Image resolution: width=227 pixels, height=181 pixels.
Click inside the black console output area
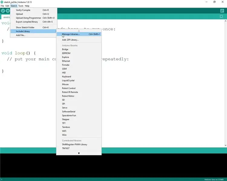tap(113, 166)
